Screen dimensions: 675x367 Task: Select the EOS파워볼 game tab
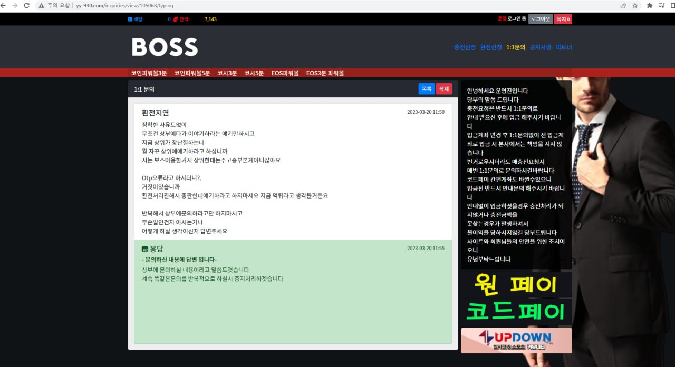tap(285, 73)
